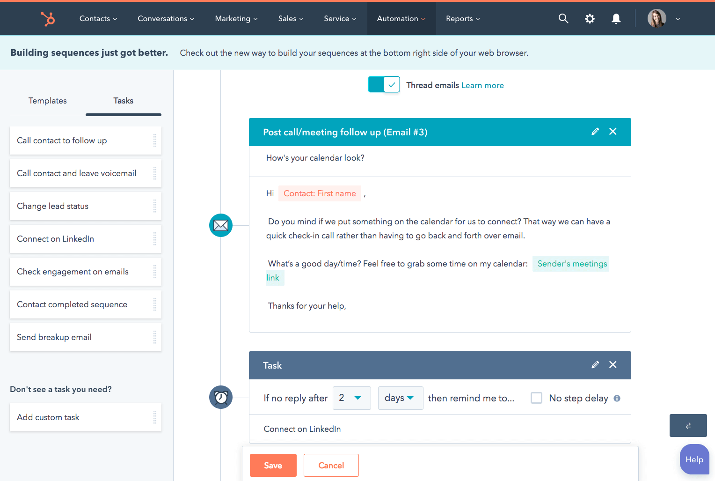
Task: Save the sequence
Action: click(273, 465)
